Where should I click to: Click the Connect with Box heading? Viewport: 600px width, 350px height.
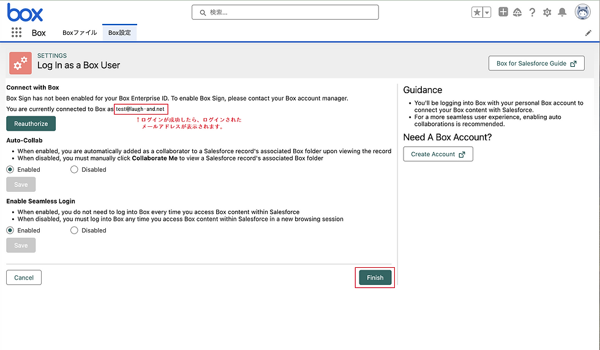(32, 87)
